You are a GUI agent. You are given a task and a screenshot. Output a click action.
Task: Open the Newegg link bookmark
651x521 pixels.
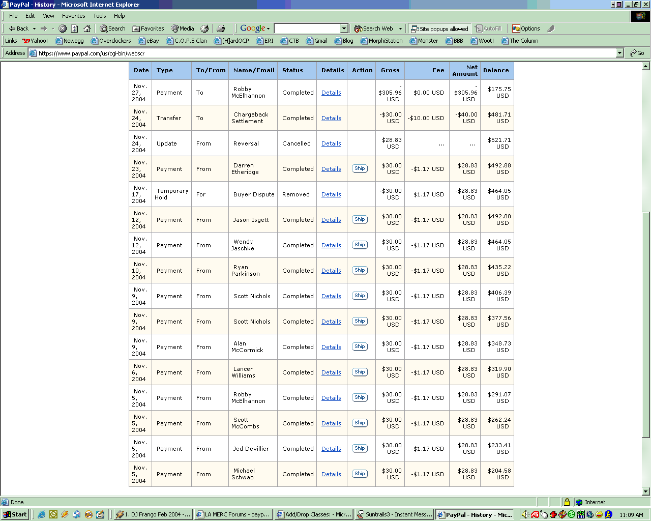pyautogui.click(x=70, y=41)
